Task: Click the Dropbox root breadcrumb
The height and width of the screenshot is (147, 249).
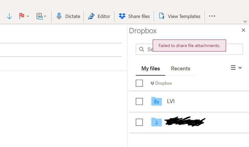Action: 161,83
